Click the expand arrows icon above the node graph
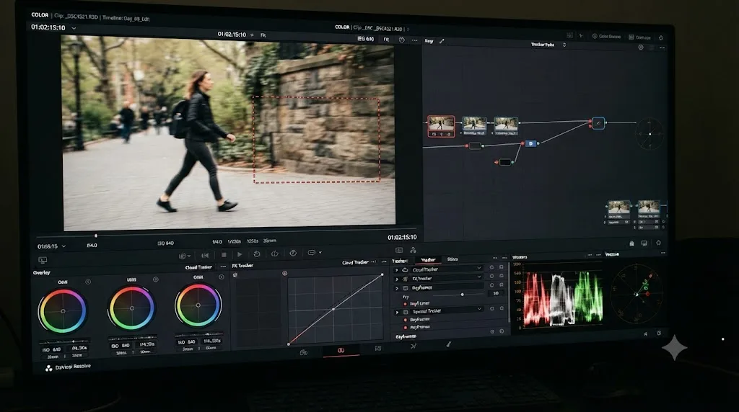Screen dimensions: 739x412 tap(442, 41)
